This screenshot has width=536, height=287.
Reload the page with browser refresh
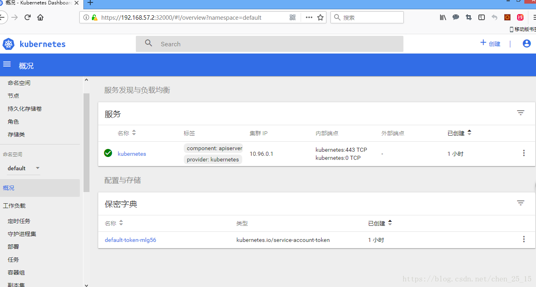click(x=27, y=17)
